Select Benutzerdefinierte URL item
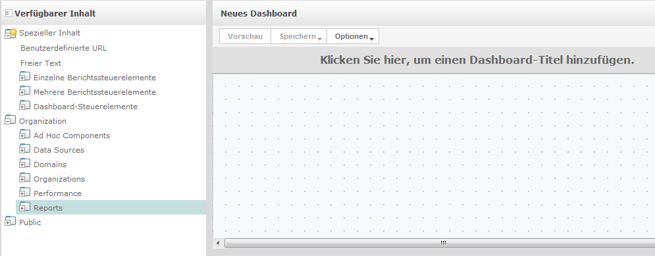The height and width of the screenshot is (256, 655). [x=63, y=48]
